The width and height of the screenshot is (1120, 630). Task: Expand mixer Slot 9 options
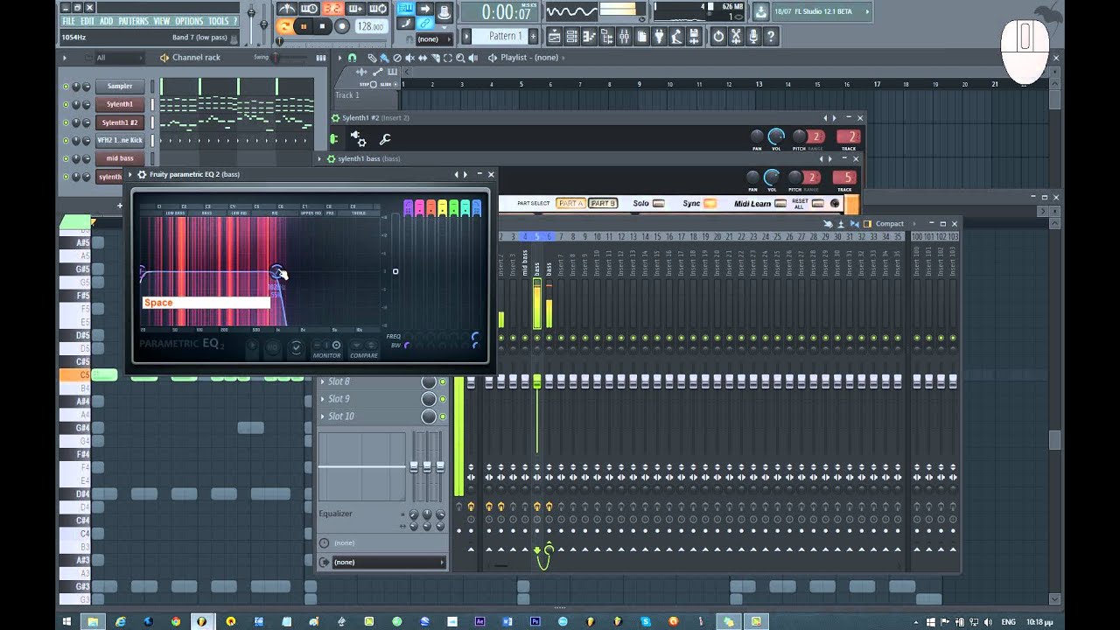(x=323, y=399)
